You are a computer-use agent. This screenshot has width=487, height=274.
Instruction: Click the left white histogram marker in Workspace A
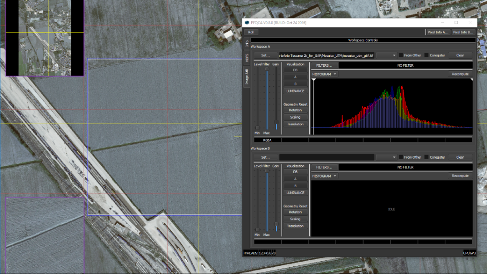tap(313, 80)
